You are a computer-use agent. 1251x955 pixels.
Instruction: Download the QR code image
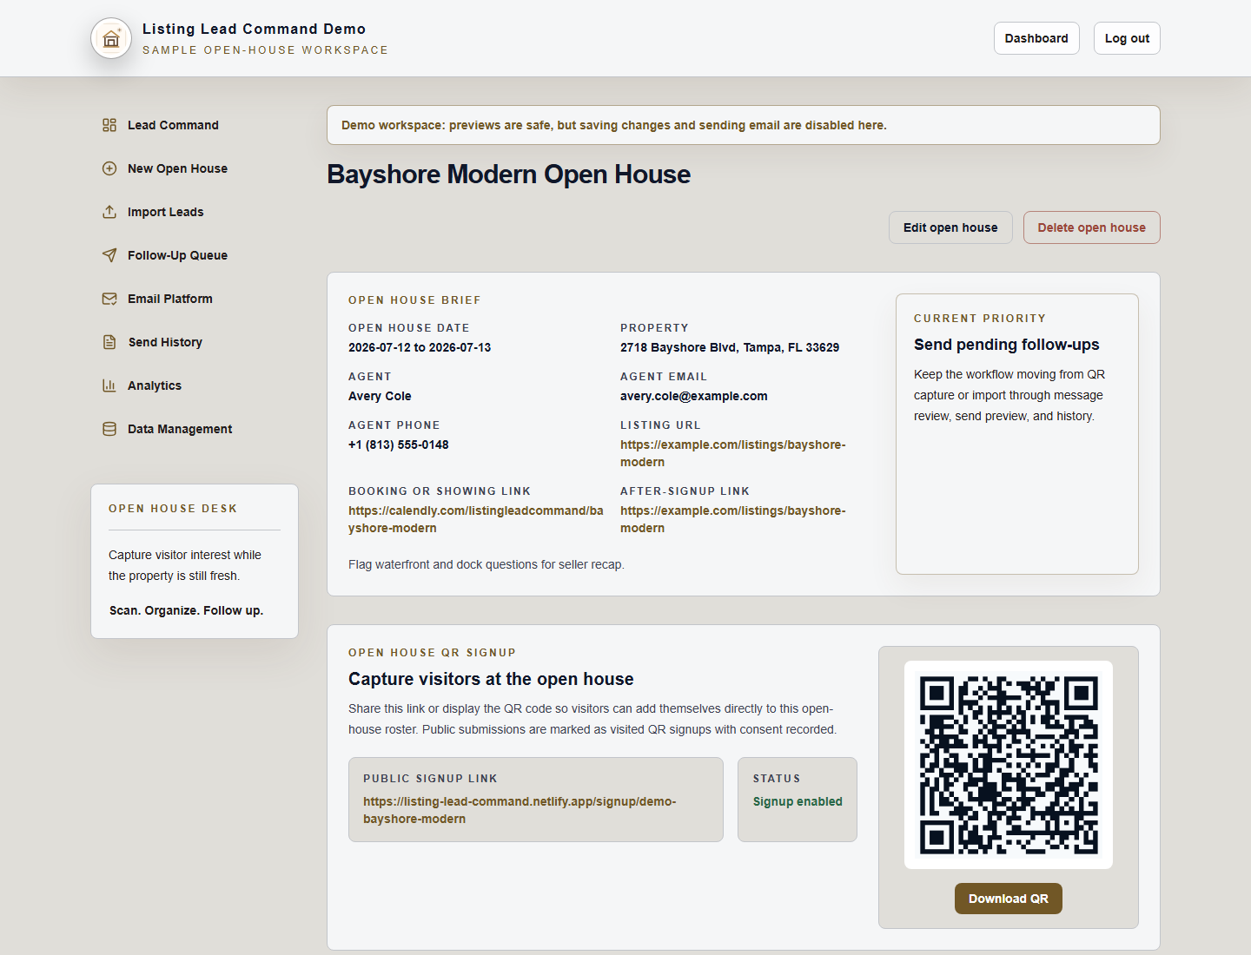click(1008, 899)
